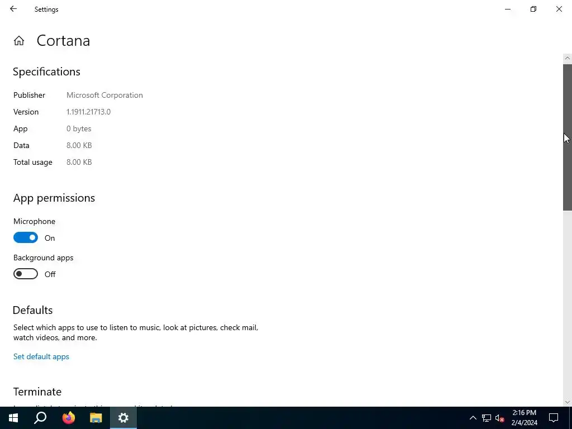572x429 pixels.
Task: Open the Set default apps link
Action: point(41,356)
